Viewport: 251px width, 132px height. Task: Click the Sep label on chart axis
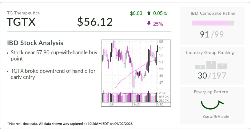coord(160,104)
